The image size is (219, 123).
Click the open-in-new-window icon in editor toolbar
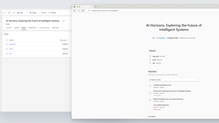14,13
